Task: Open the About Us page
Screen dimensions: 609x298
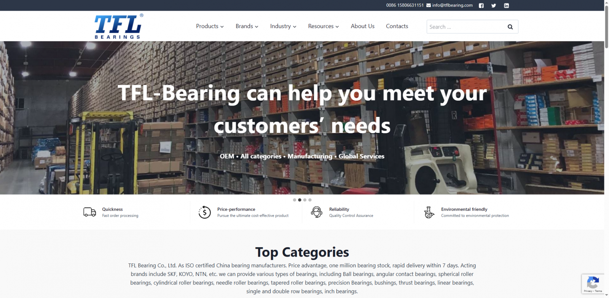Action: coord(363,26)
